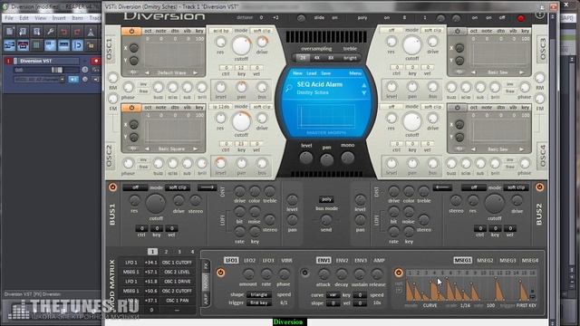This screenshot has width=580, height=326.
Task: Click the loop toggle icon in REAPER's second toolbar row
Action: 77,45
